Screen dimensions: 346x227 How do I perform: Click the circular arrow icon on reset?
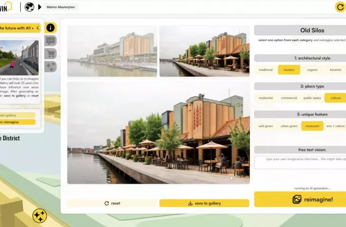click(107, 203)
